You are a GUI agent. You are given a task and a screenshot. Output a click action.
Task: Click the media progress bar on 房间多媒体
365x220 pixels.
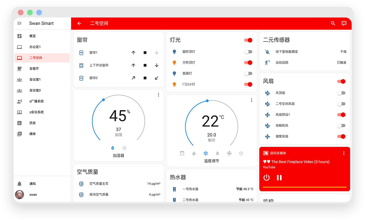304,187
